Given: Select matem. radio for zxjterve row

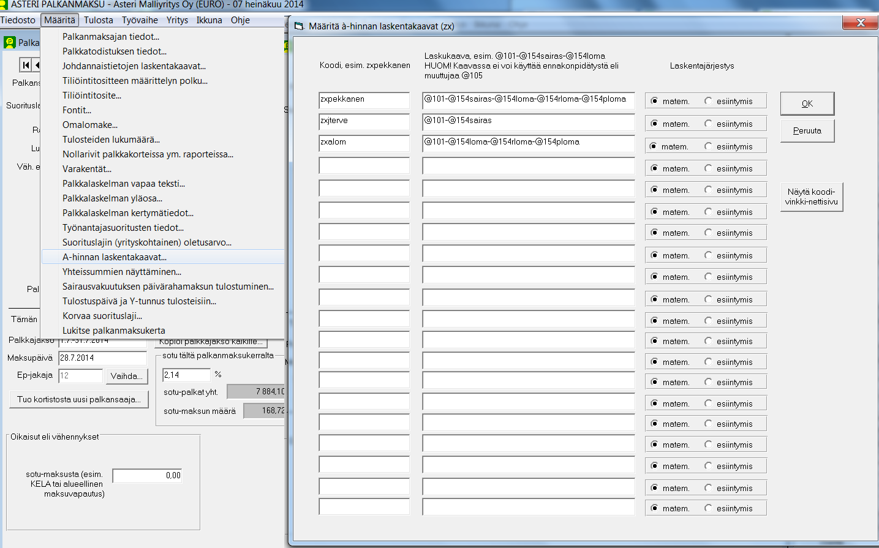Looking at the screenshot, I should pos(654,124).
